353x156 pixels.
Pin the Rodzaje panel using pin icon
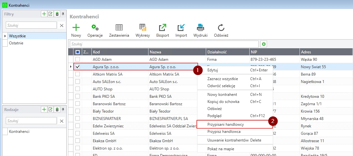(63, 109)
